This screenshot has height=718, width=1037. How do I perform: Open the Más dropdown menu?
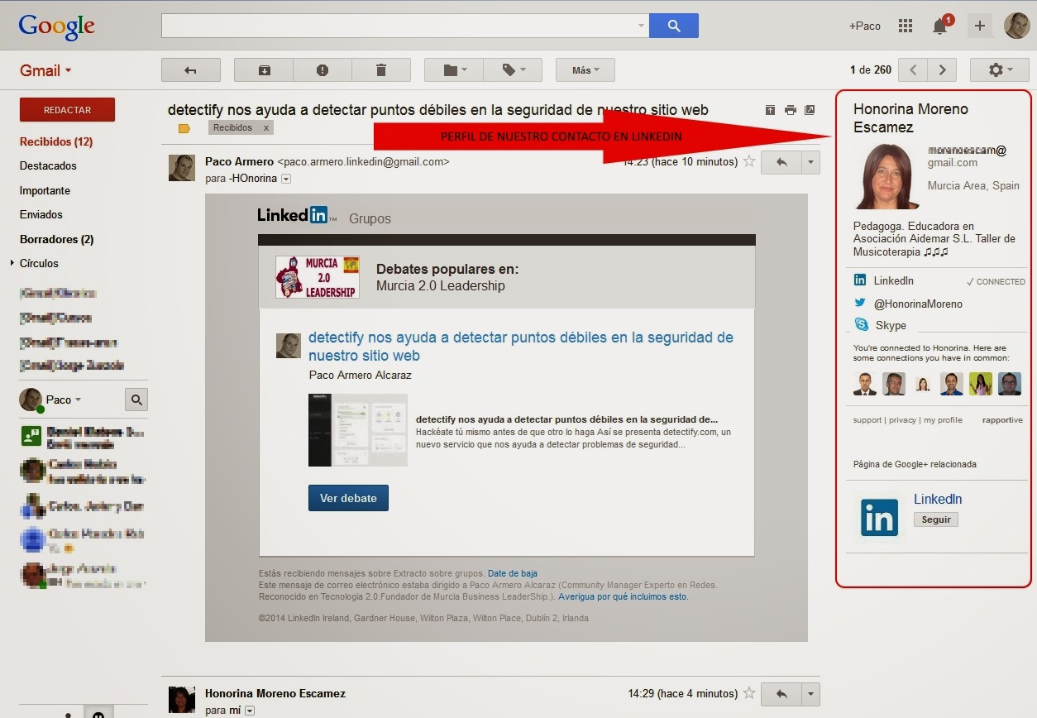point(585,70)
